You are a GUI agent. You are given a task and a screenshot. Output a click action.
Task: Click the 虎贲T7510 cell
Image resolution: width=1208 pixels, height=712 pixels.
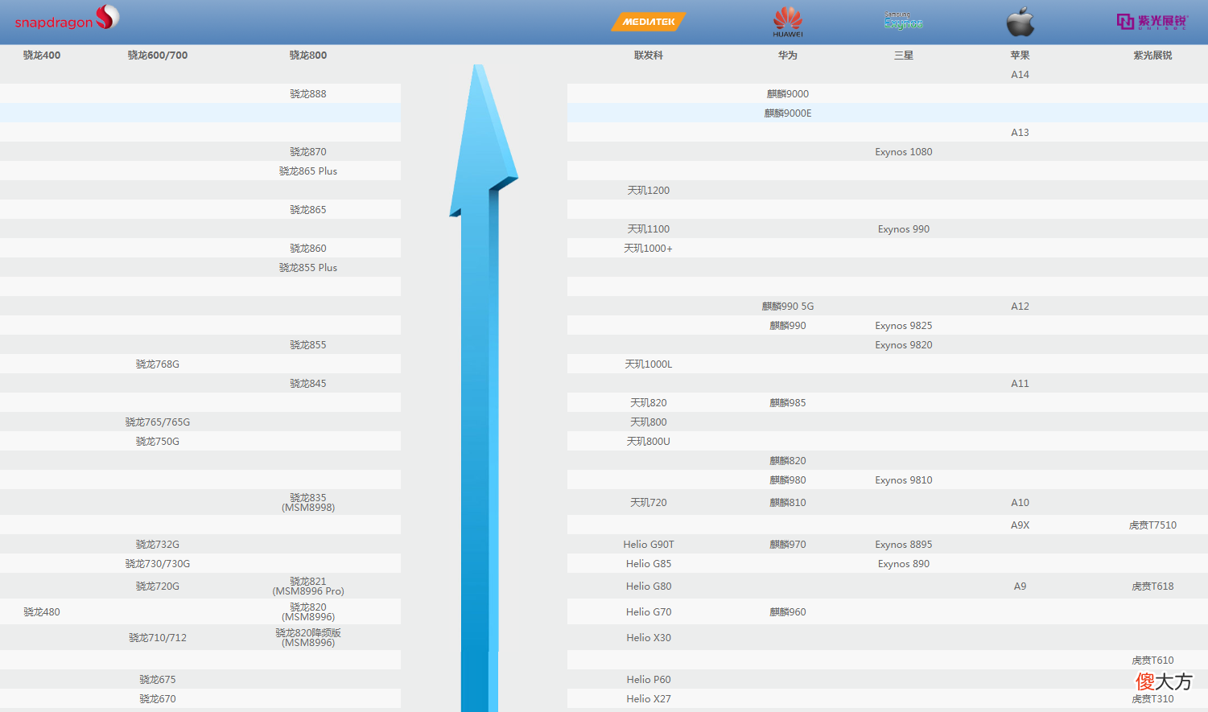(x=1152, y=525)
